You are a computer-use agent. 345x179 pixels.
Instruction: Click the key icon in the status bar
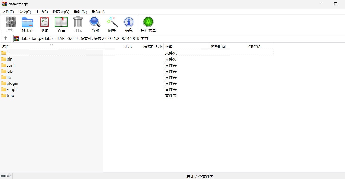[x=9, y=176]
